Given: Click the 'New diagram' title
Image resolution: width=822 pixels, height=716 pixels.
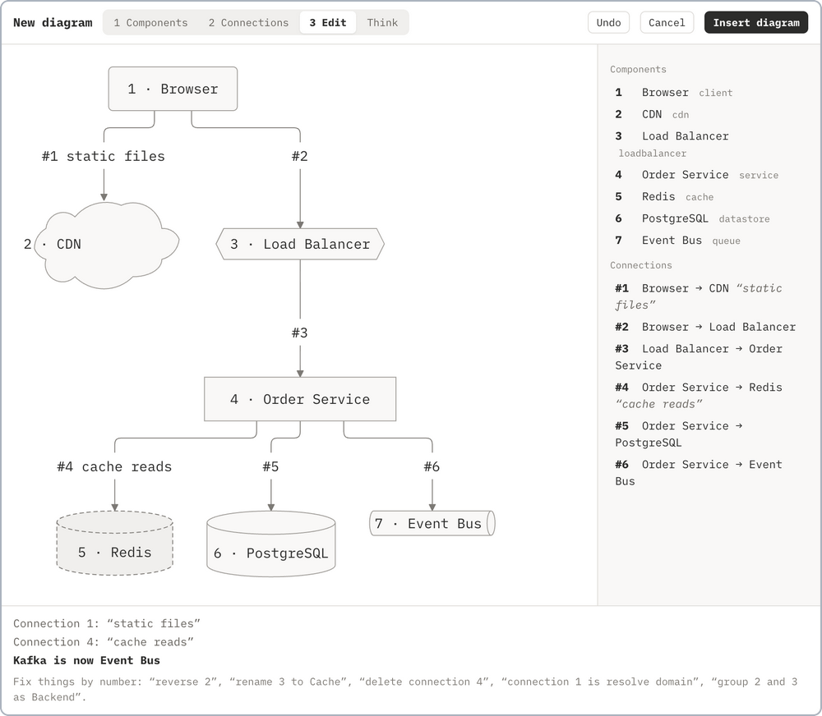Looking at the screenshot, I should (53, 22).
